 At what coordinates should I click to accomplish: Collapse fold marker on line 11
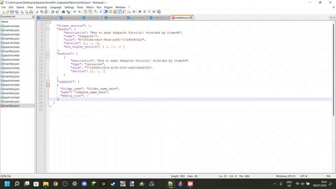(48, 57)
